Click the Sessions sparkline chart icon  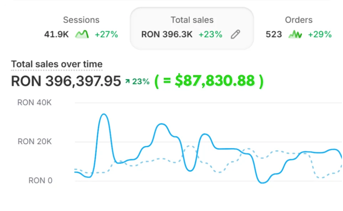click(x=82, y=34)
